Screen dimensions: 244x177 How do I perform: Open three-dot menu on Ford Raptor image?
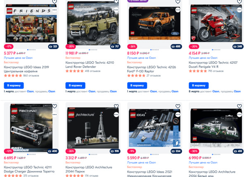178,10
